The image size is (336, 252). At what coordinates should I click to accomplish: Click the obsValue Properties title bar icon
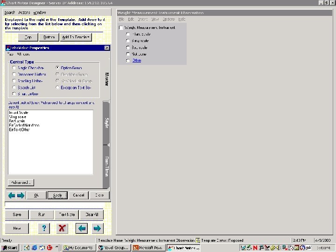8,48
